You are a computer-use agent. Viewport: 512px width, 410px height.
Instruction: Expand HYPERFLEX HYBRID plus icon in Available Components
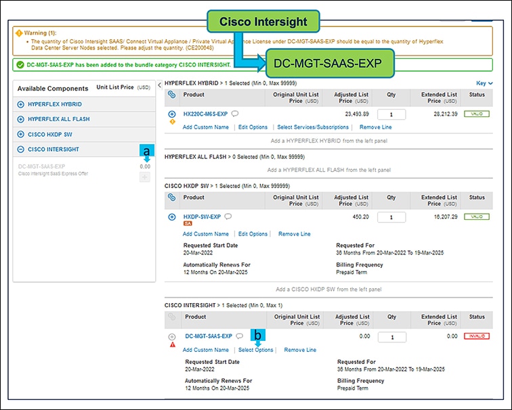[x=20, y=104]
